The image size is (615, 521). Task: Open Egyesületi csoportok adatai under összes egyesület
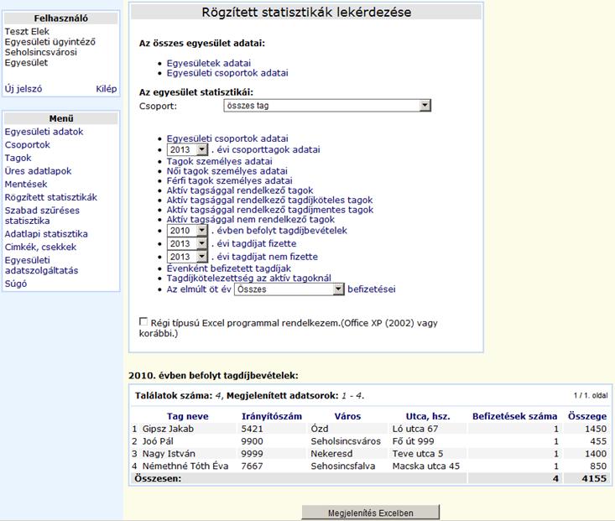227,73
